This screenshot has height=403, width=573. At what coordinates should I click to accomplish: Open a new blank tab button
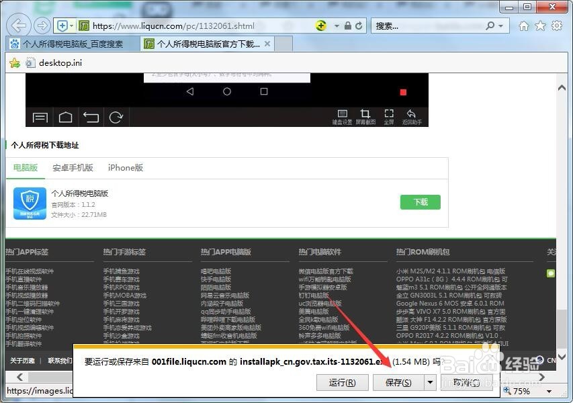[x=283, y=44]
